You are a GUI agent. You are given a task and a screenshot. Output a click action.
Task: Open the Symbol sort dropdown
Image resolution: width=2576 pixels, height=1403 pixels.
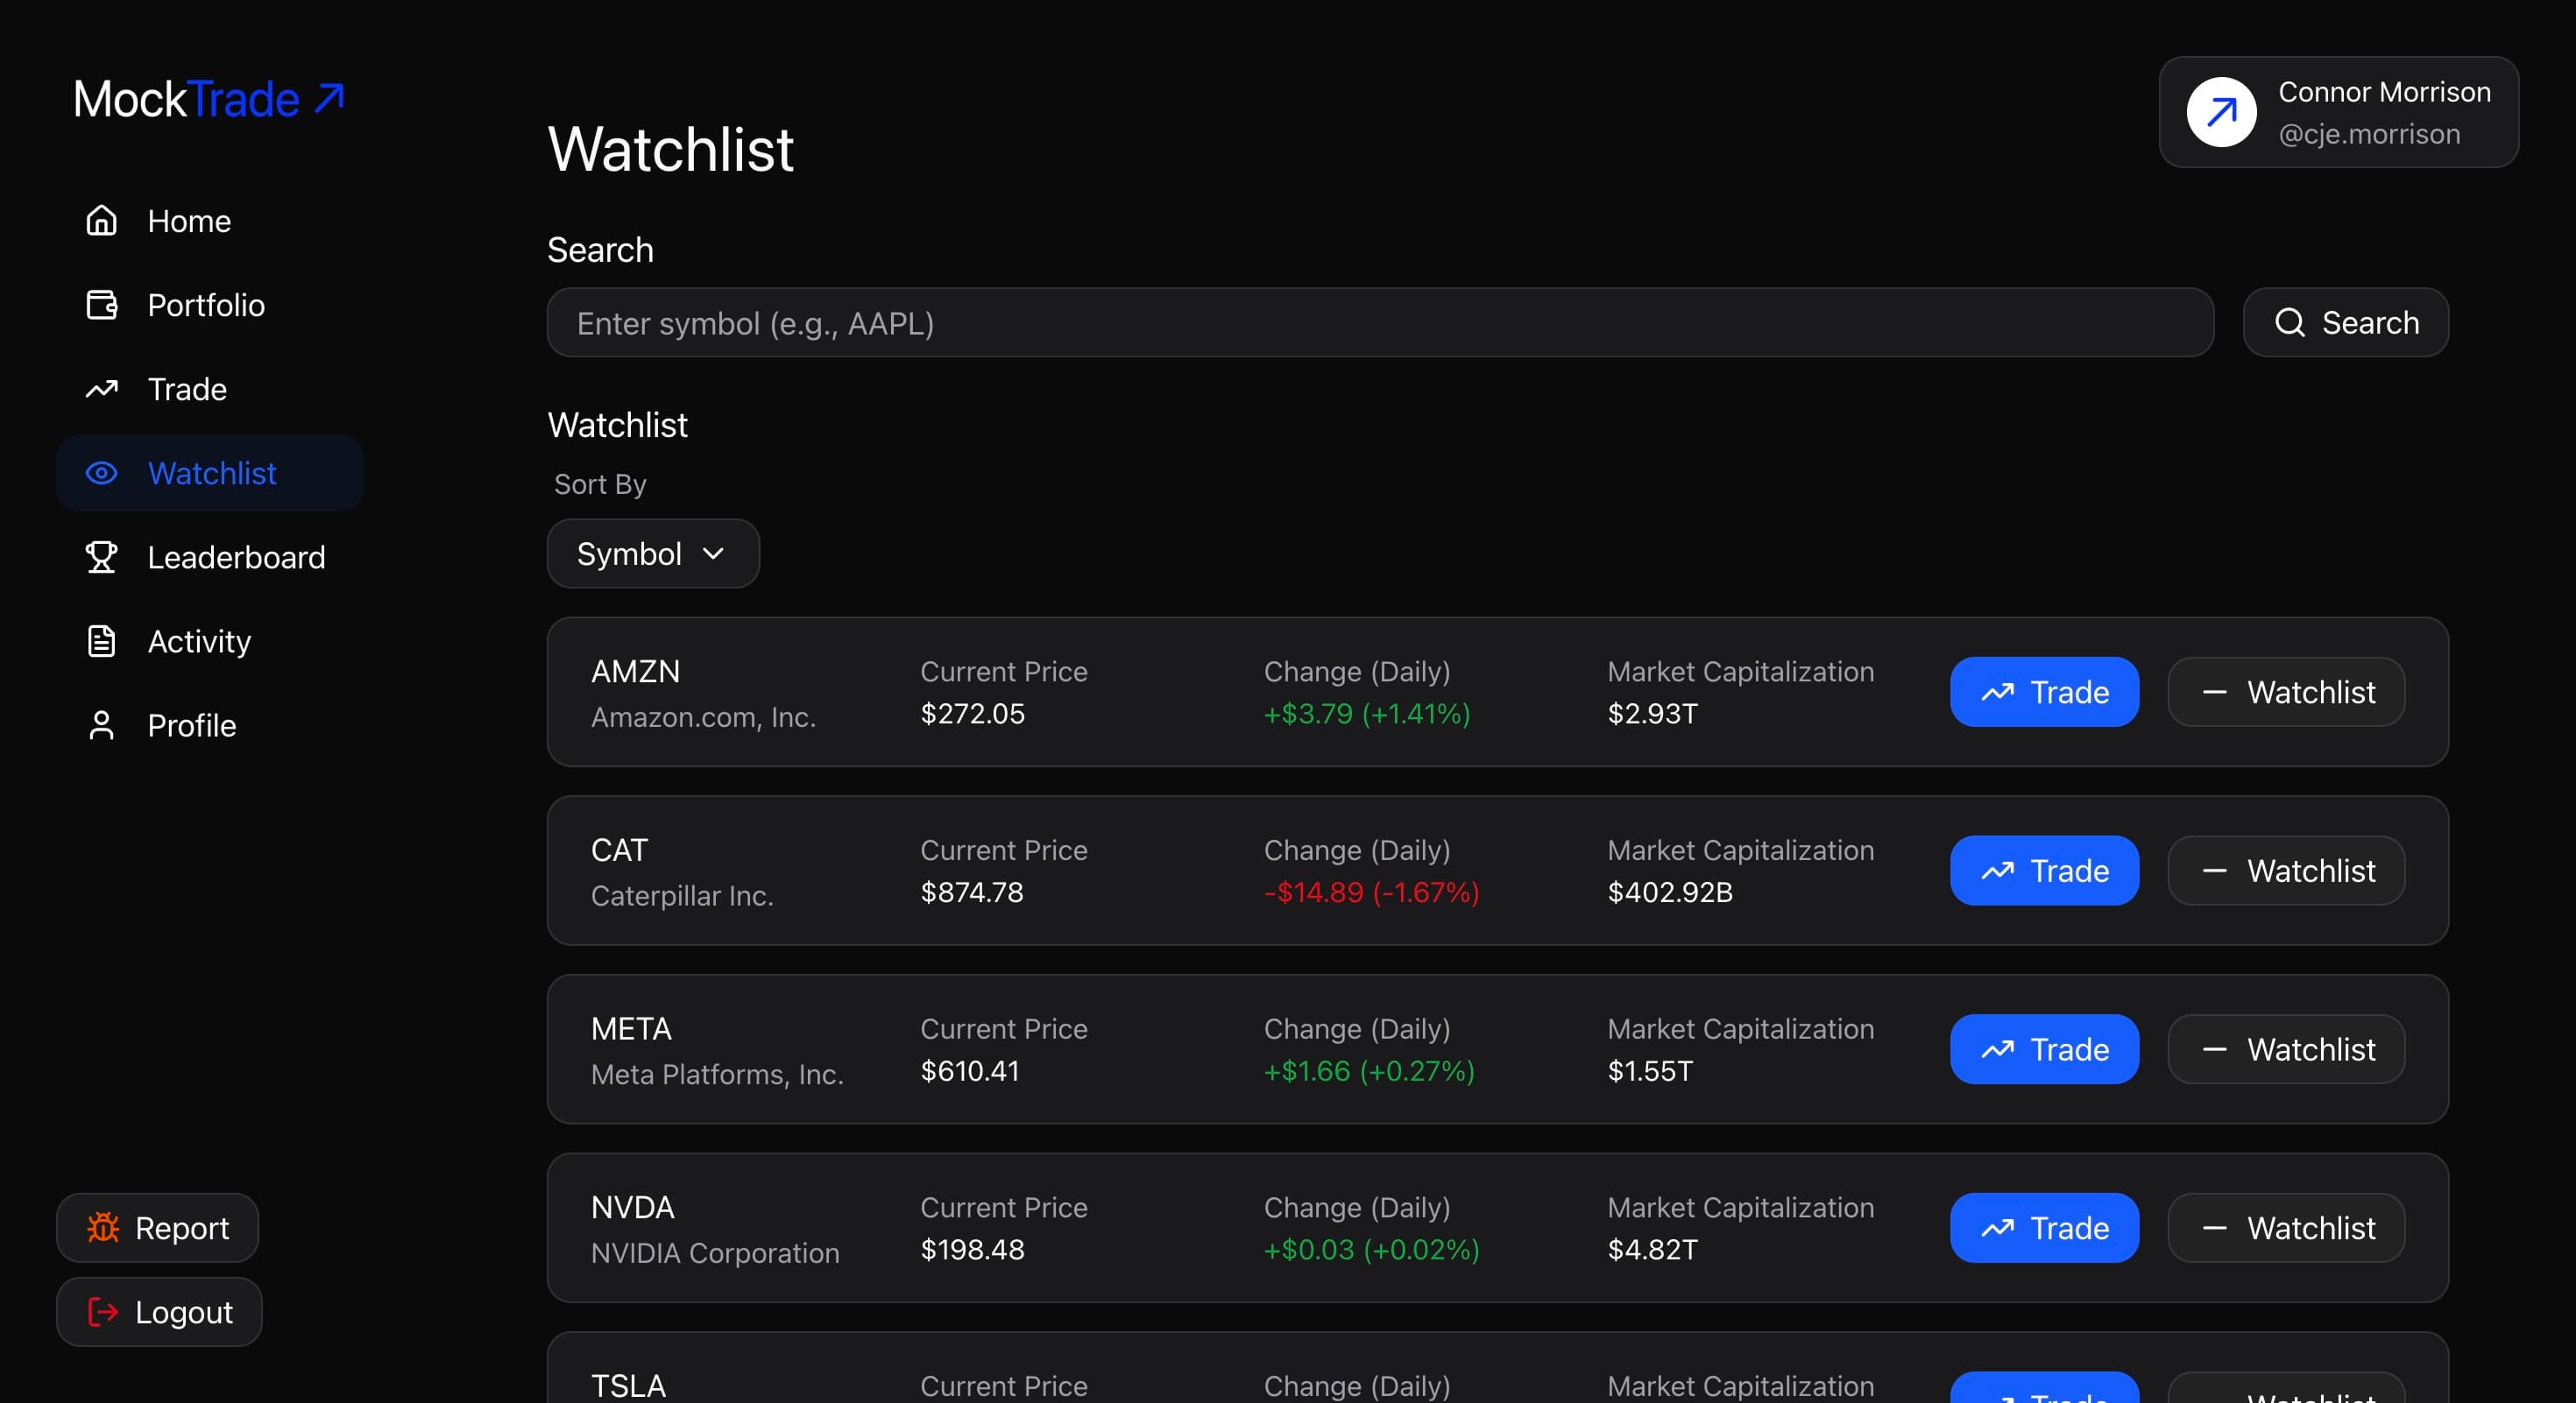click(653, 553)
